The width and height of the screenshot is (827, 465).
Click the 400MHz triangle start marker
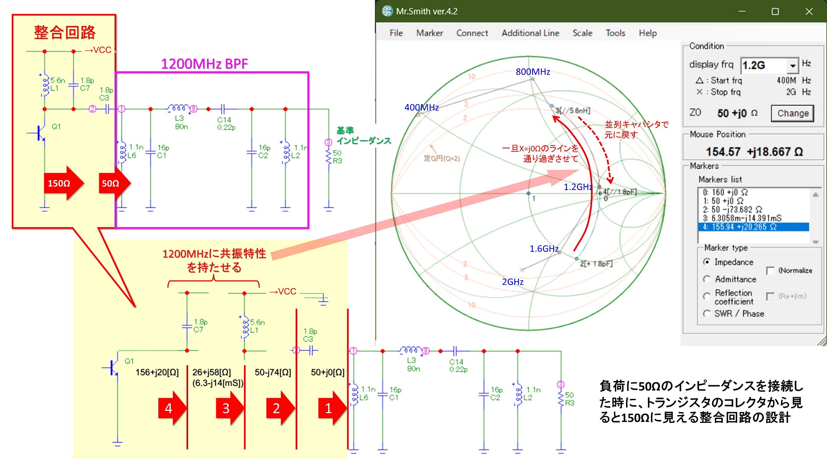419,114
